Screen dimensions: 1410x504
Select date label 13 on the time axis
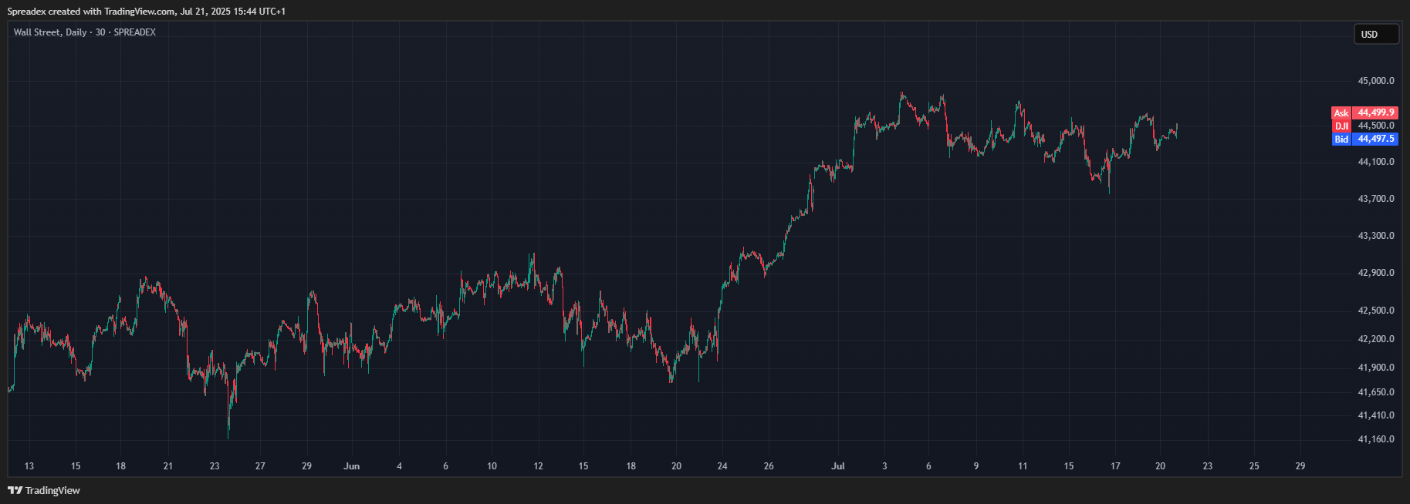(29, 466)
